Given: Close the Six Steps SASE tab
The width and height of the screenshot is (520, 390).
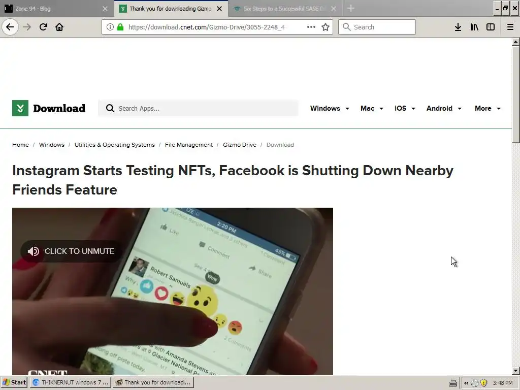Looking at the screenshot, I should click(334, 9).
